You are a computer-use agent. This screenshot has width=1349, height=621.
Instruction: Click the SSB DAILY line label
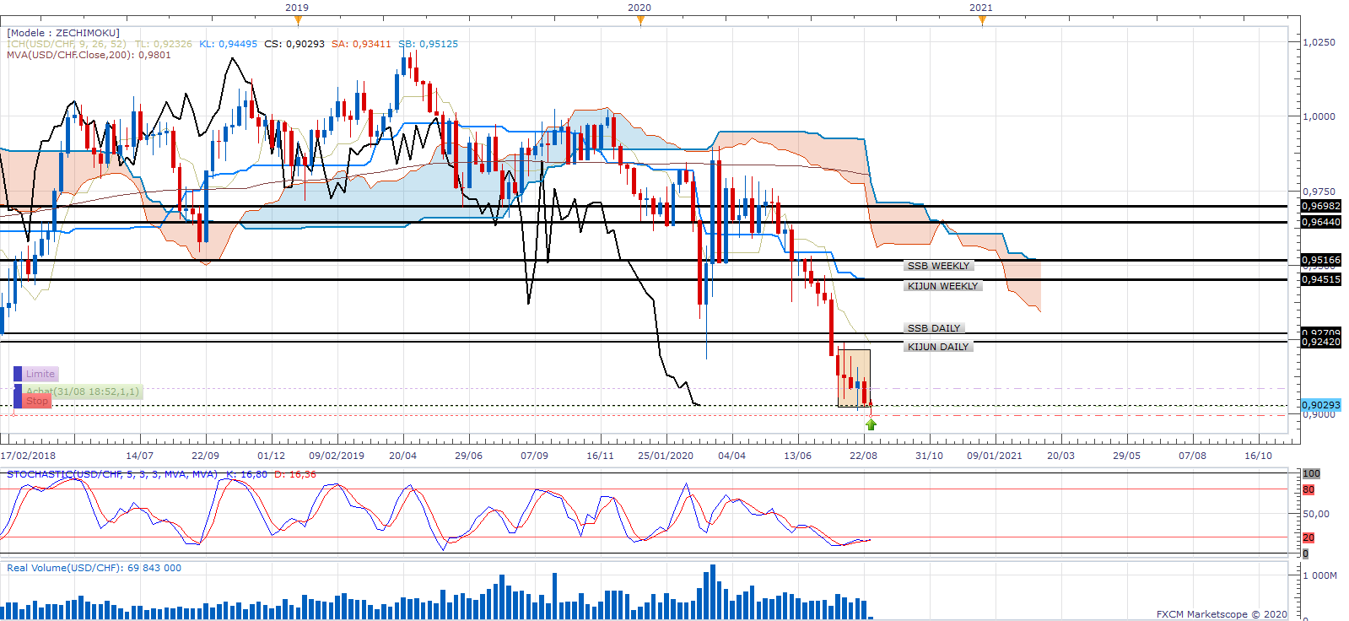pyautogui.click(x=934, y=328)
